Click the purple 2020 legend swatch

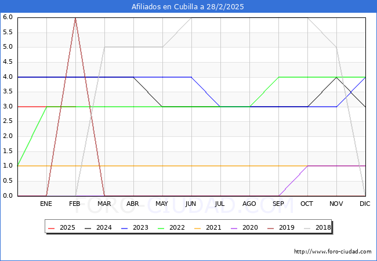pyautogui.click(x=234, y=228)
